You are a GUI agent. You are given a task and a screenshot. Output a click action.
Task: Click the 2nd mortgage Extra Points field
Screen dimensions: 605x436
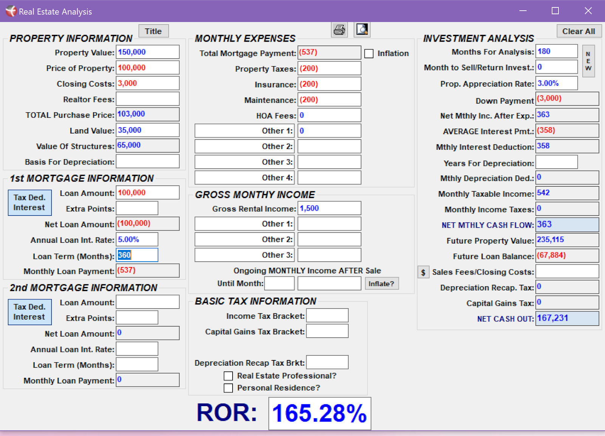click(137, 318)
